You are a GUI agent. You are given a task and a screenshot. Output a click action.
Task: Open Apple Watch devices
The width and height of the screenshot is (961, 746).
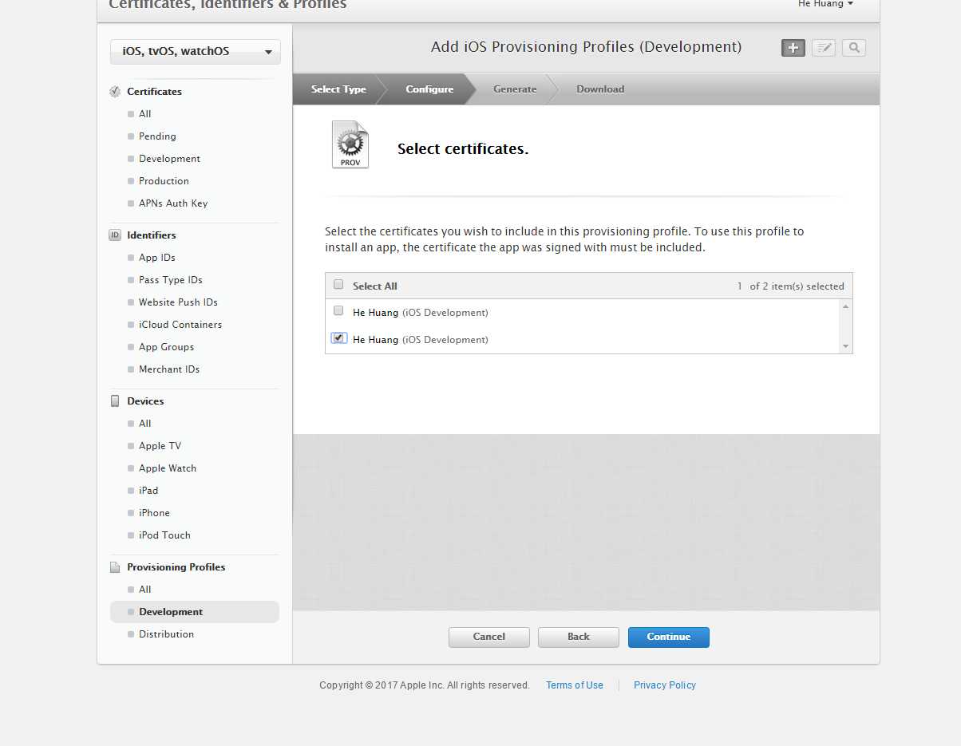click(168, 468)
